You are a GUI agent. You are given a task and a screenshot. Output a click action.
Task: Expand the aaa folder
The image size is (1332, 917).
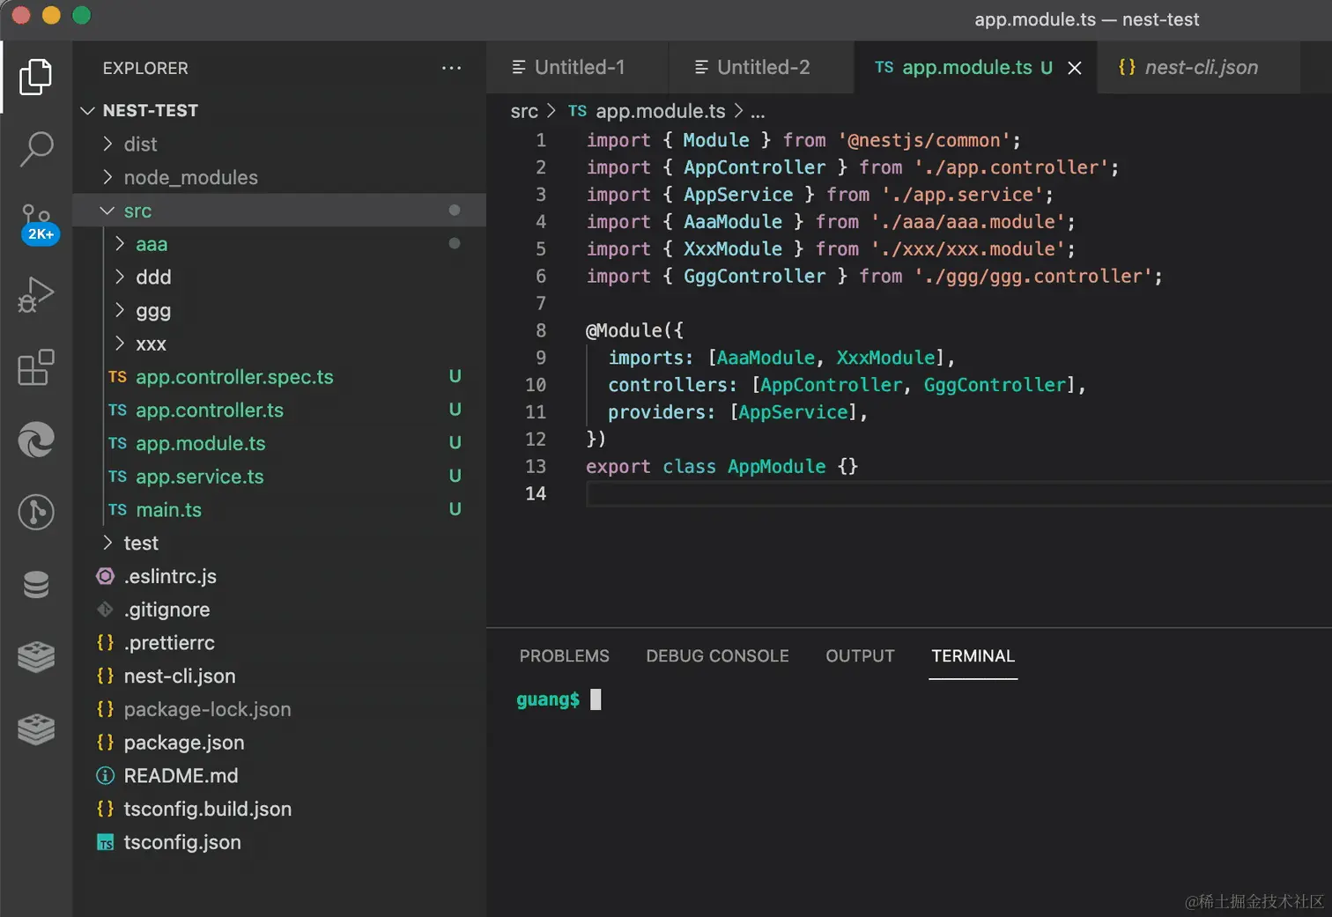point(151,245)
